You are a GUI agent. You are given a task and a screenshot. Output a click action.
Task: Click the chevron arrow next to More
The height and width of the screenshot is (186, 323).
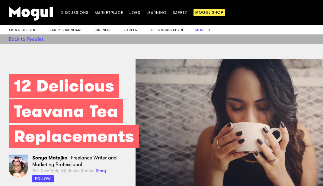pyautogui.click(x=209, y=30)
